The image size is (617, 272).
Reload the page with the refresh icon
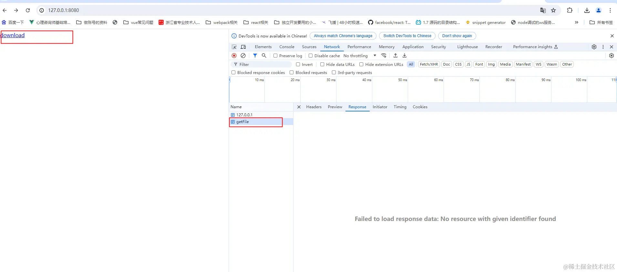(28, 10)
